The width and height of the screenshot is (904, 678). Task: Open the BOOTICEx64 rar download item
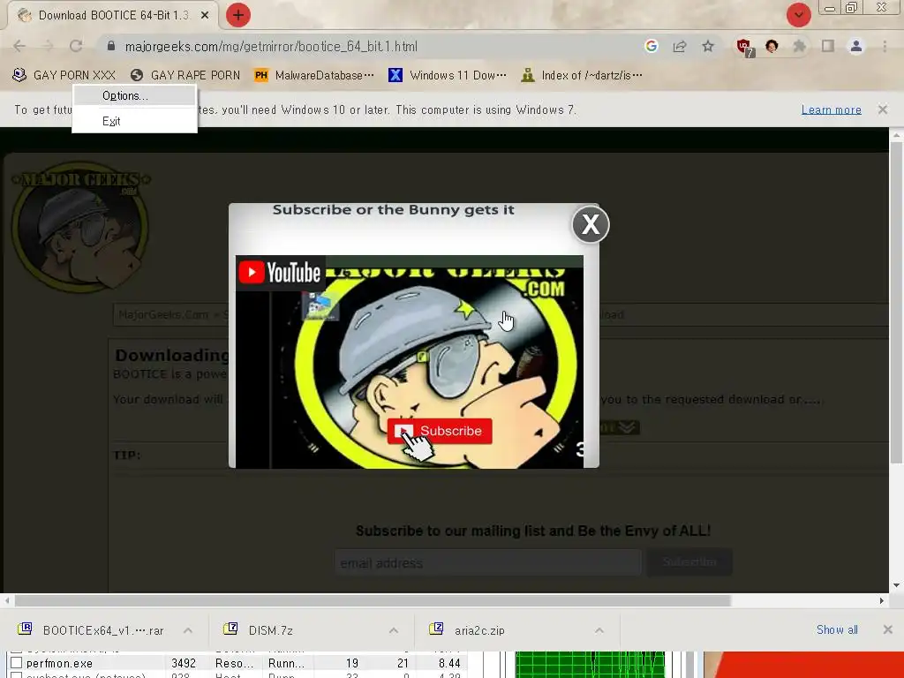(x=91, y=630)
